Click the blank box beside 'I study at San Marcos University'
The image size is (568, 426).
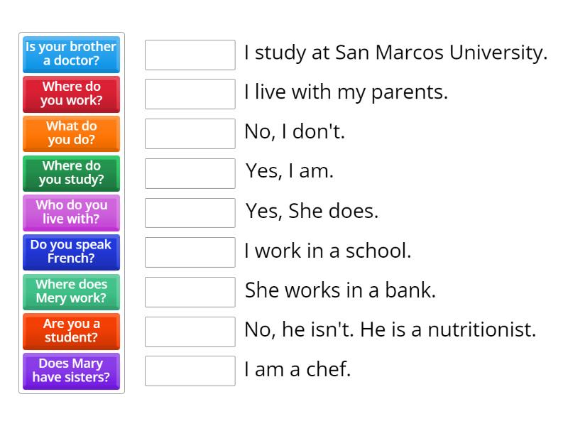coord(189,53)
